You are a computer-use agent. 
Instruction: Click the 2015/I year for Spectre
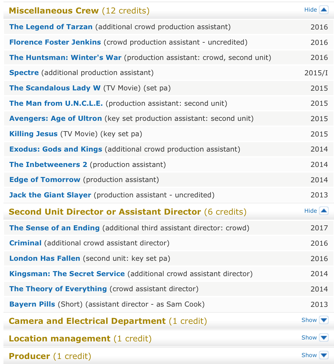pos(316,73)
